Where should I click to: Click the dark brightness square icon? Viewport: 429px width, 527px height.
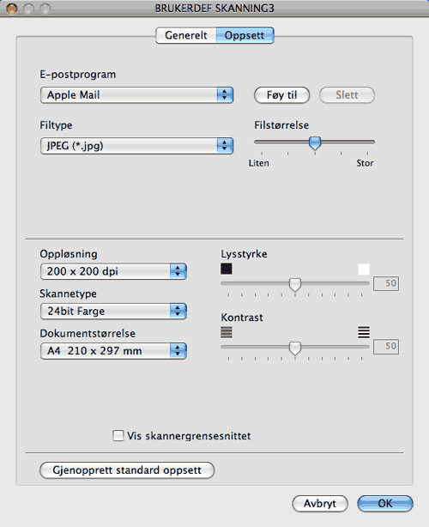[x=227, y=269]
